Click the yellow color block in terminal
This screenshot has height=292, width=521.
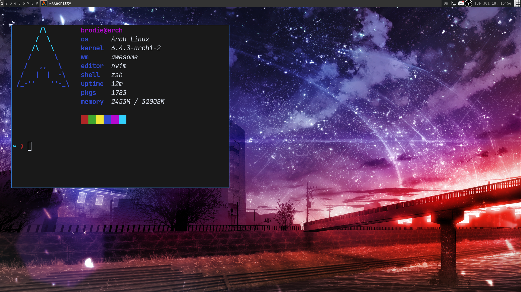(100, 119)
